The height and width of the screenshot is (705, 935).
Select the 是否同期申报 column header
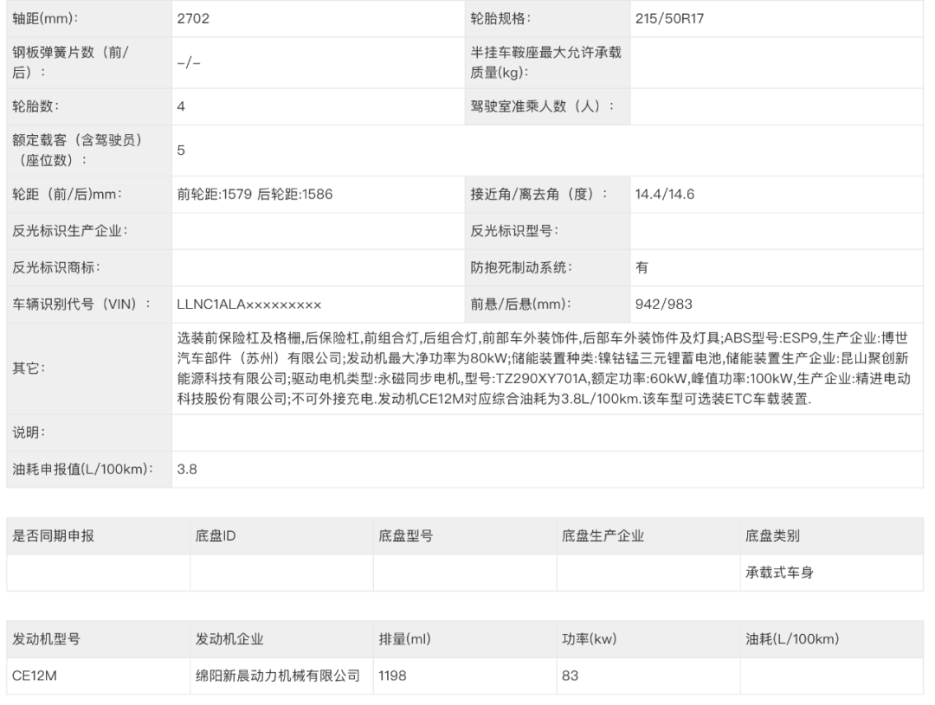tap(53, 536)
